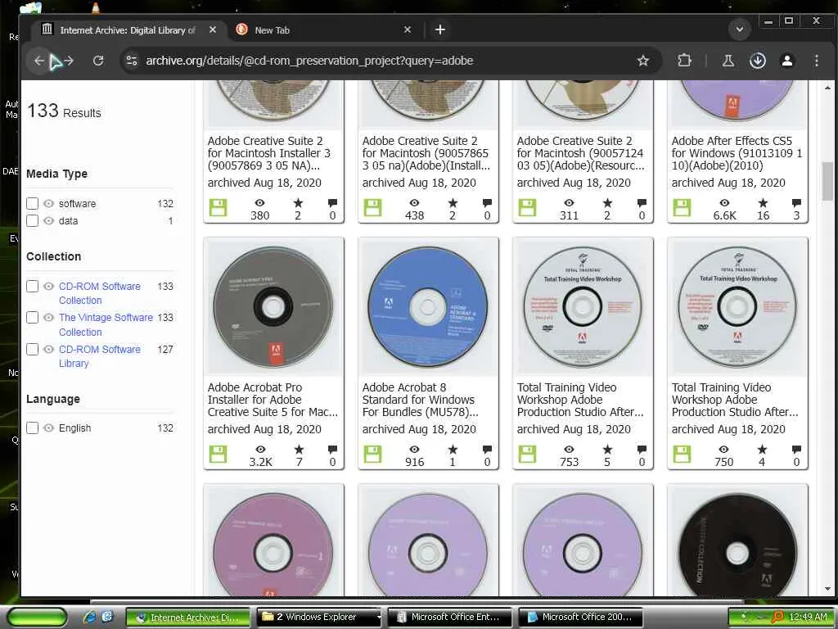Click floppy icon on Adobe Acrobat 8 Standard card

tap(372, 454)
